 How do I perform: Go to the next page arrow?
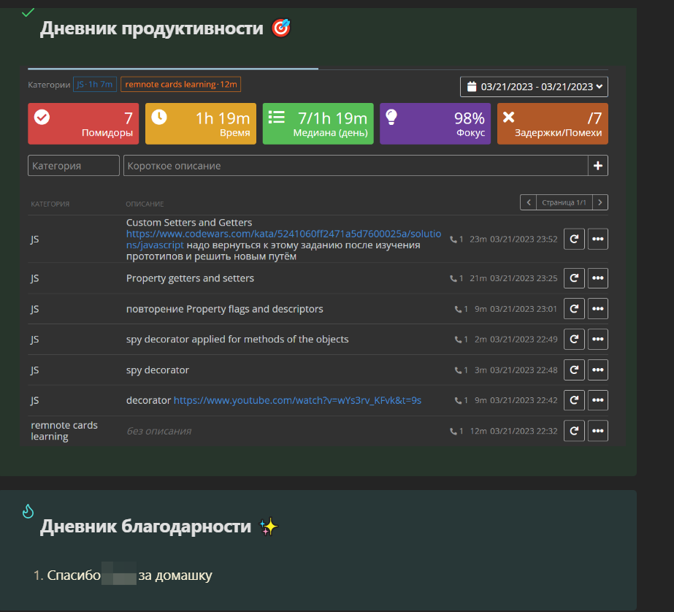pyautogui.click(x=600, y=202)
